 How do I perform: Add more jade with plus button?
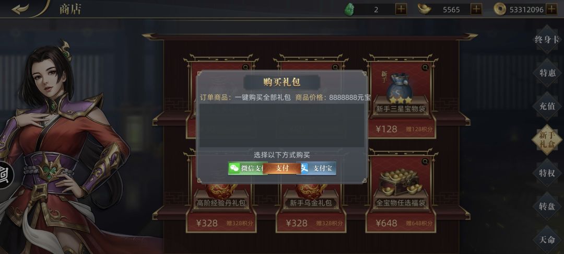[401, 9]
